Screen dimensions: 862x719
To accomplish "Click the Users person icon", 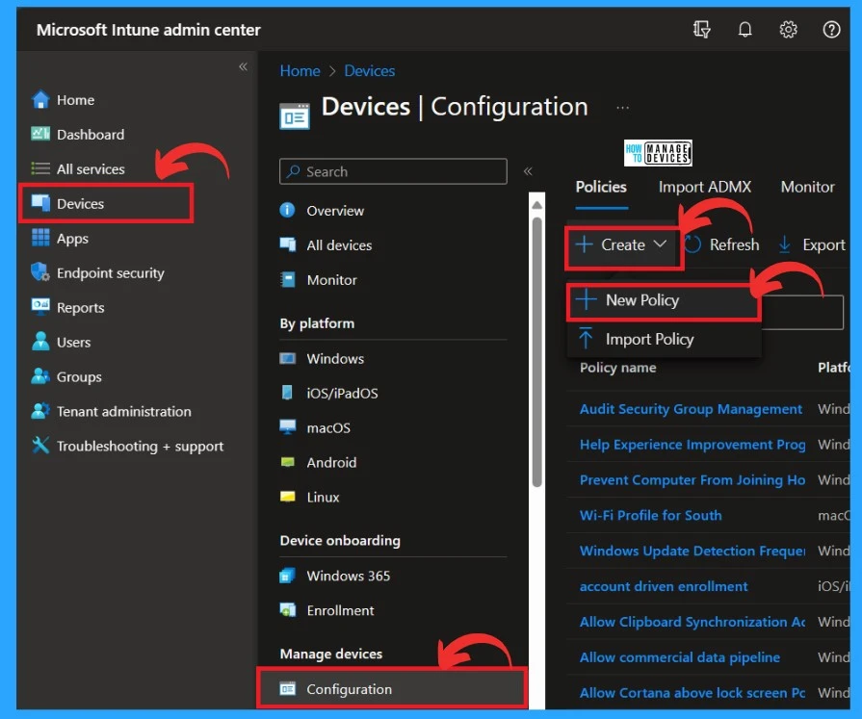I will tap(40, 342).
